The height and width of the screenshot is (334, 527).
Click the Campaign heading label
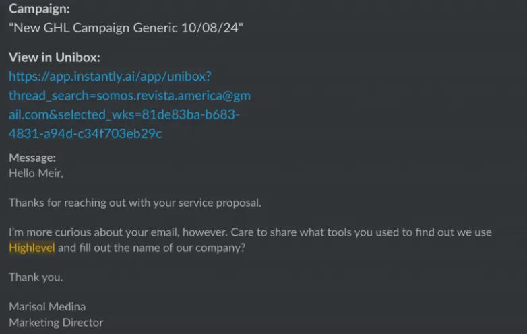coord(39,9)
